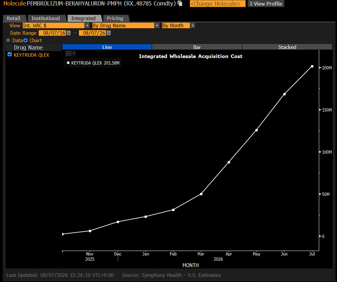Select the Integrated tab
The height and width of the screenshot is (282, 337).
coord(83,18)
